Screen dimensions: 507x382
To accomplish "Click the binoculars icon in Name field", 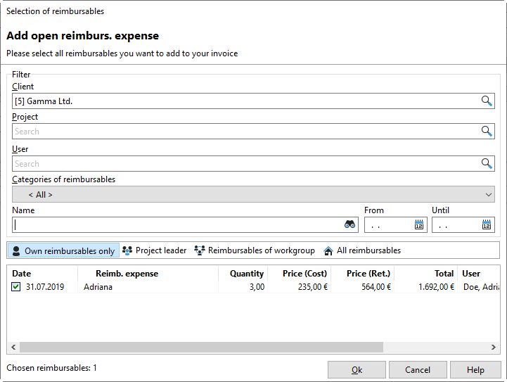I will click(349, 225).
